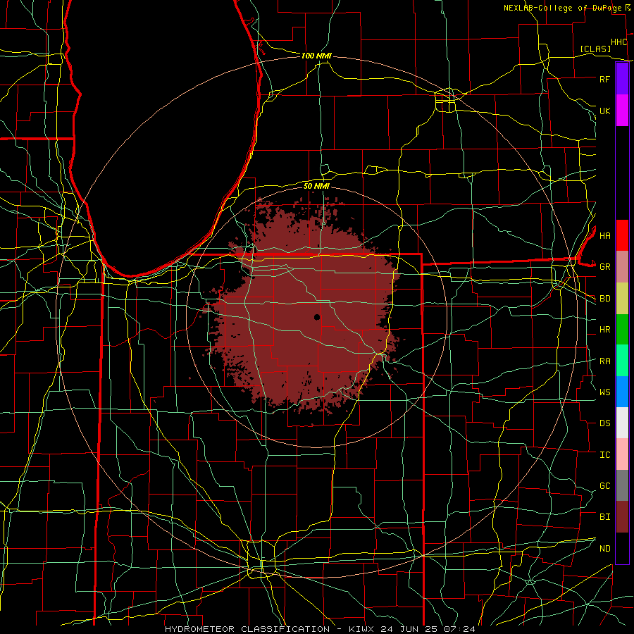The height and width of the screenshot is (634, 634).
Task: Click the BI dark red legend swatch
Action: point(622,517)
